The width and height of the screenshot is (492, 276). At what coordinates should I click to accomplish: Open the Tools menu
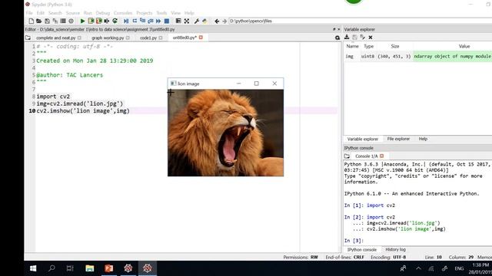161,13
